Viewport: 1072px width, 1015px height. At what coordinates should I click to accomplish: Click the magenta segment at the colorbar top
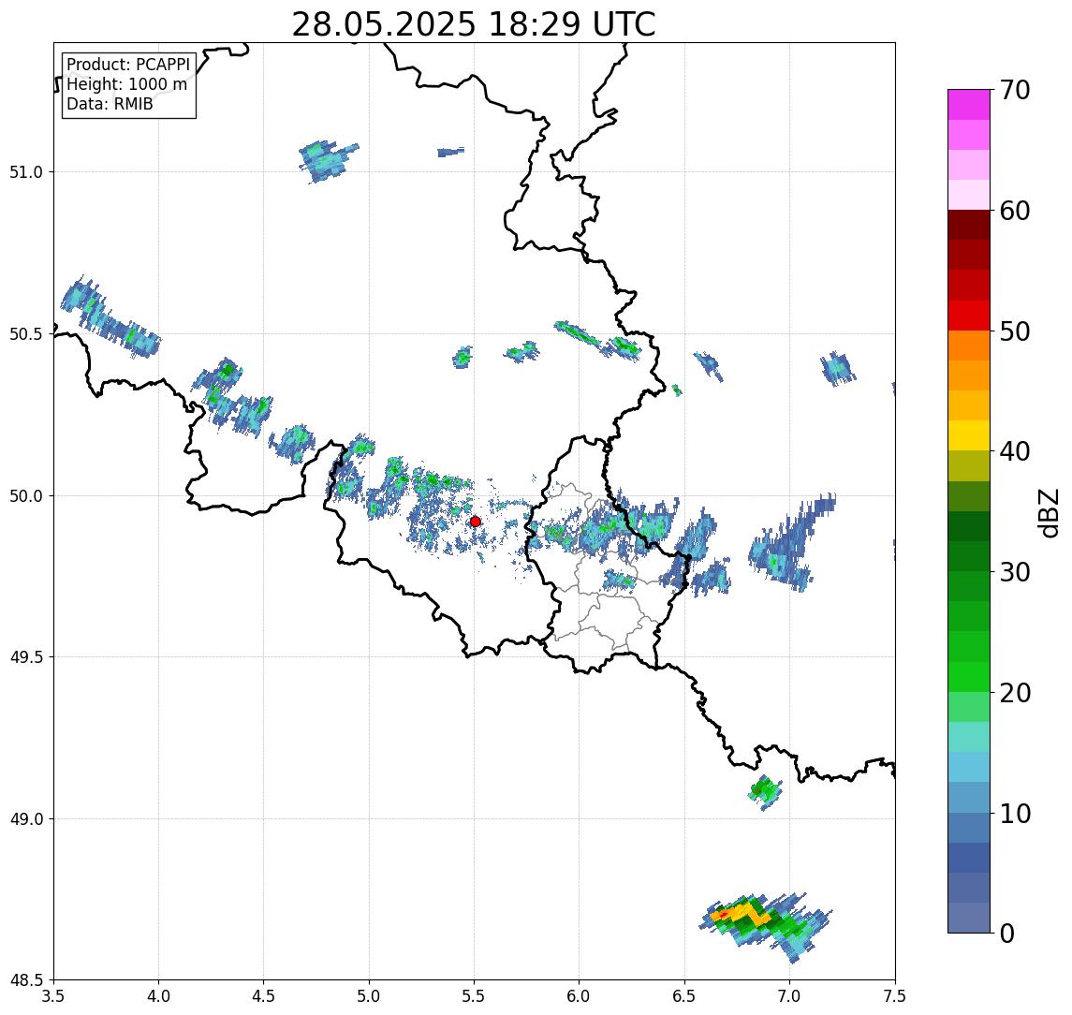[969, 105]
